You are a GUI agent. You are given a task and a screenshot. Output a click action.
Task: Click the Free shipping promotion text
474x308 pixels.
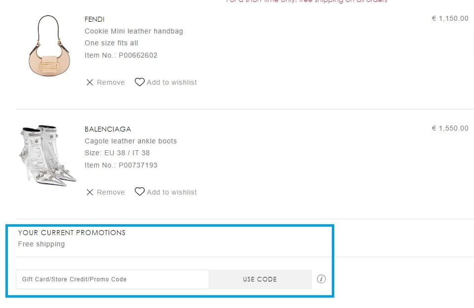pos(41,244)
